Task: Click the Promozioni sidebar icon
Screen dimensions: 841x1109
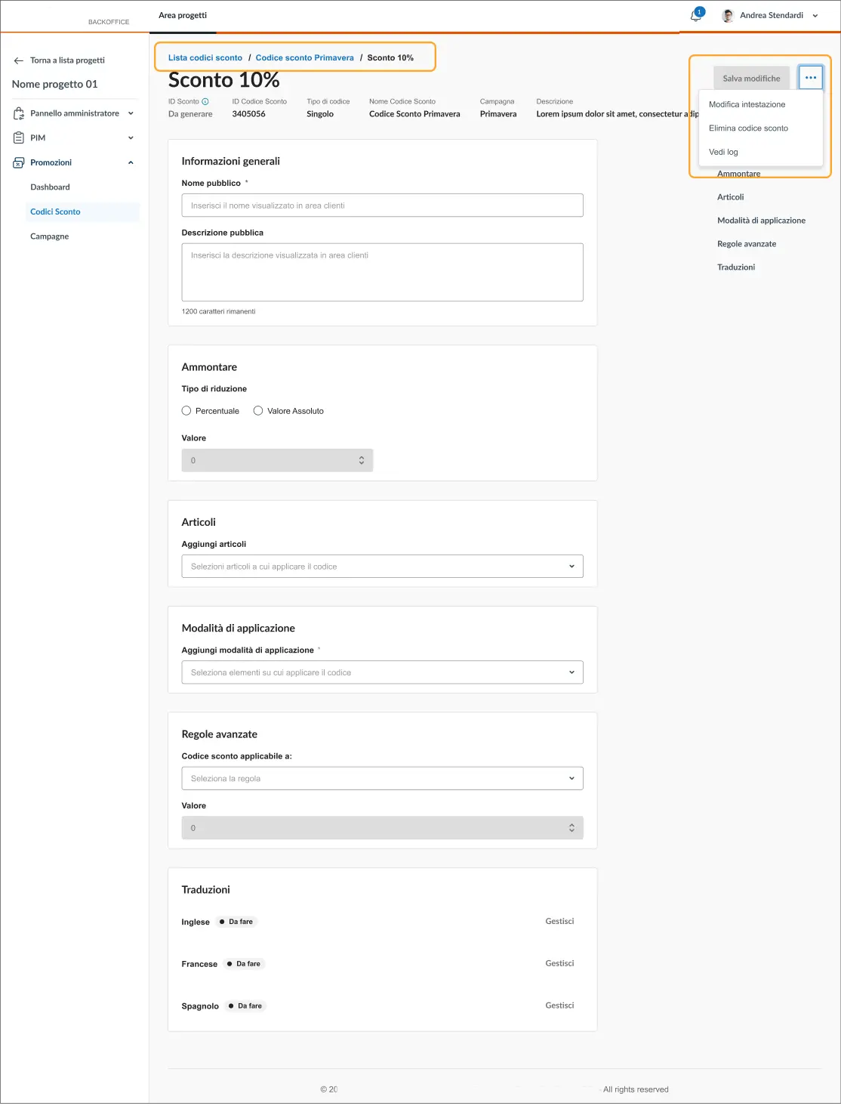Action: click(x=19, y=162)
